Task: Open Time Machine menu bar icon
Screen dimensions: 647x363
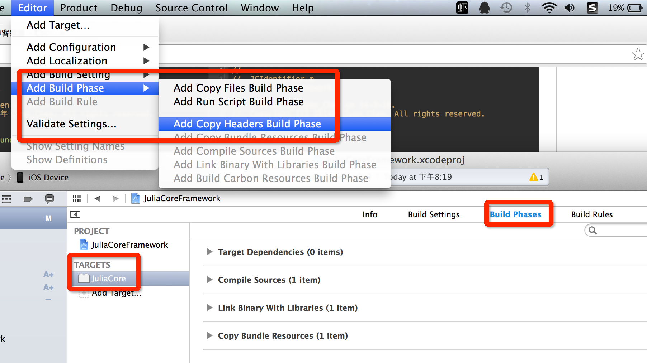Action: (506, 8)
